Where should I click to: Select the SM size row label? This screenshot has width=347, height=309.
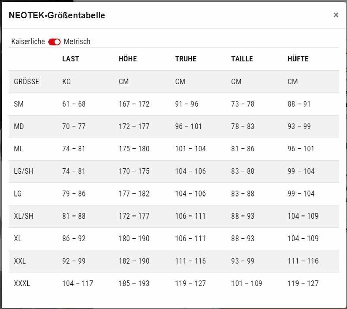19,104
